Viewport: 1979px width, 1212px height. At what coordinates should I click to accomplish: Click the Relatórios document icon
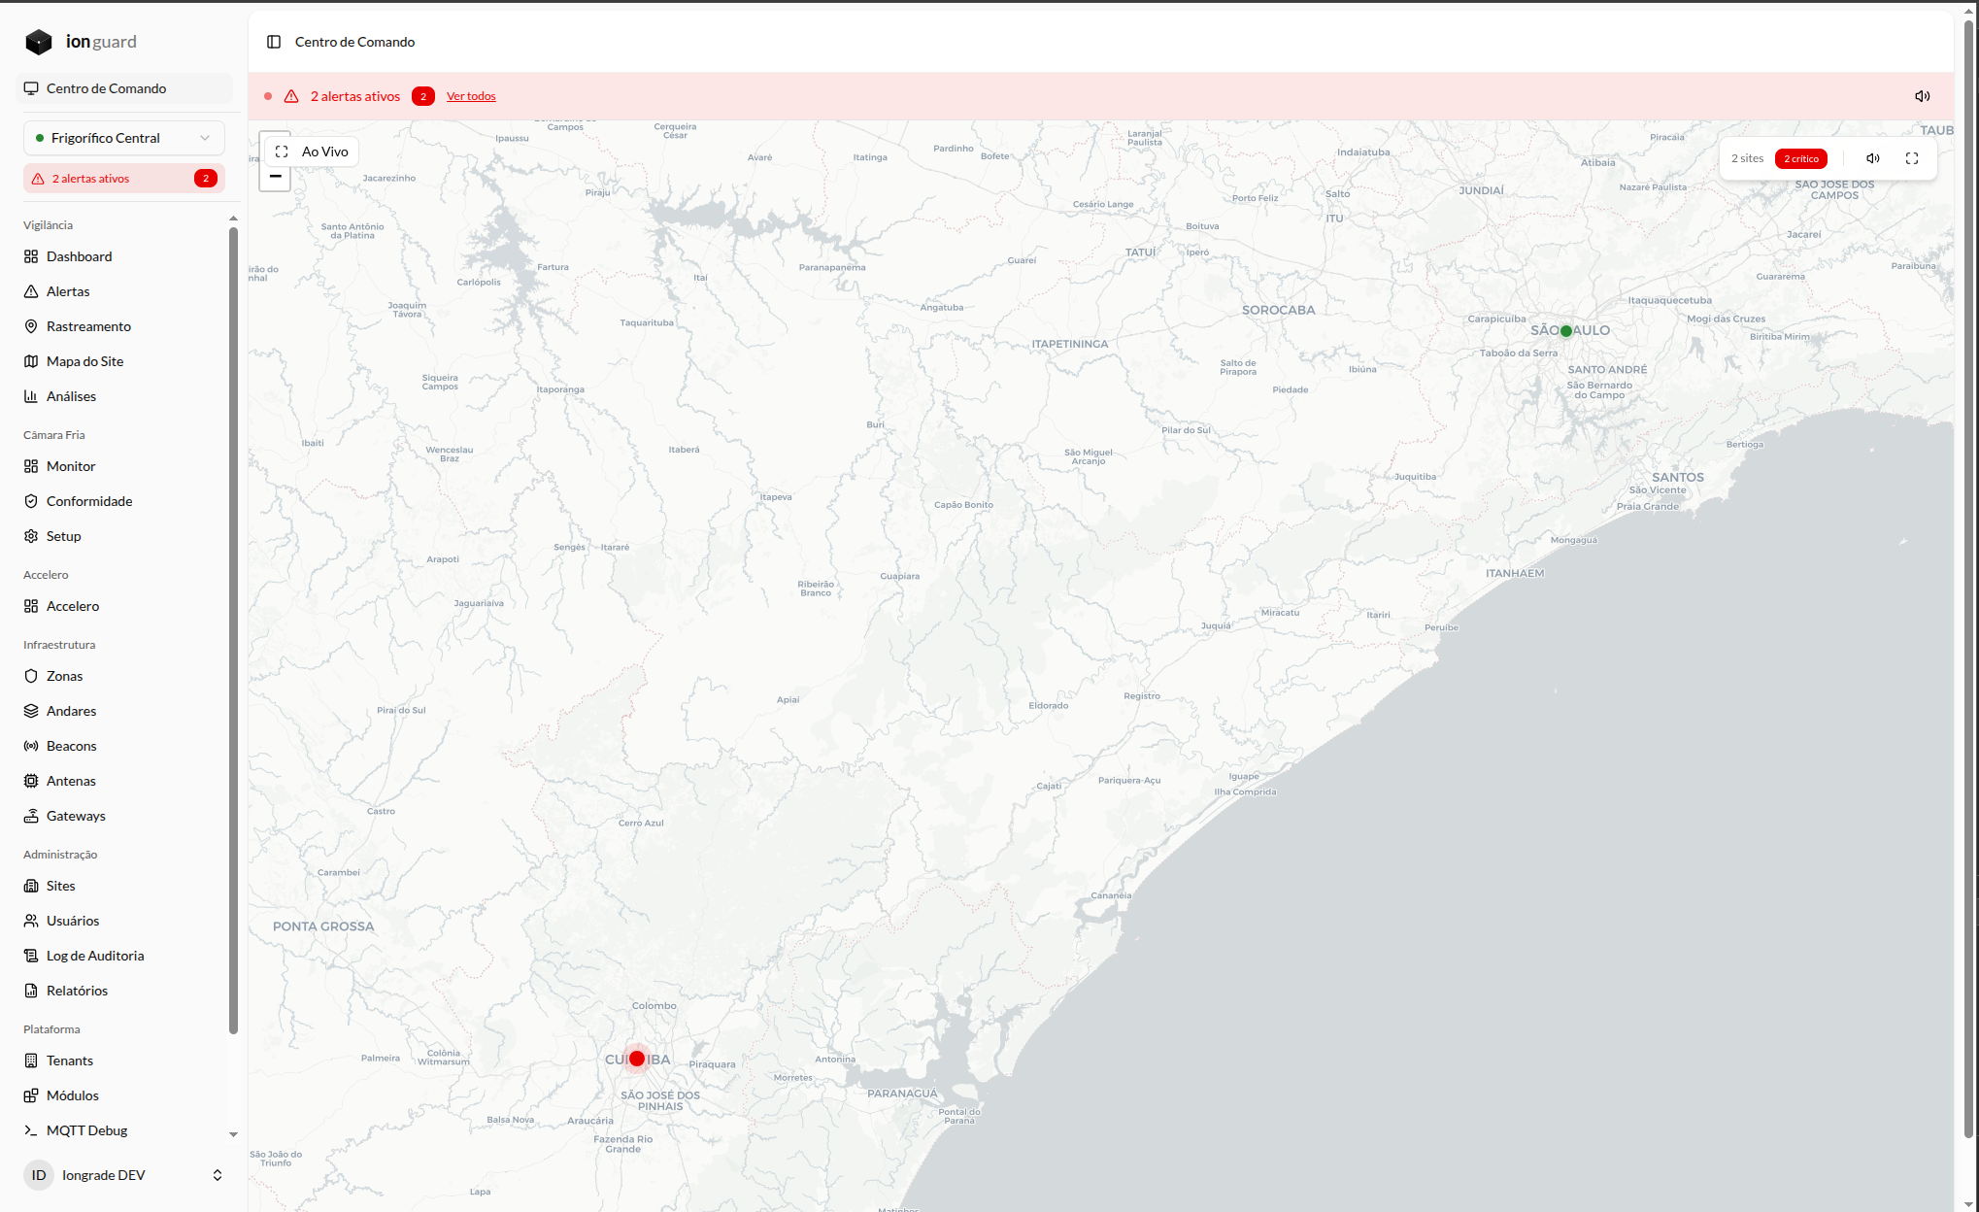click(x=31, y=991)
